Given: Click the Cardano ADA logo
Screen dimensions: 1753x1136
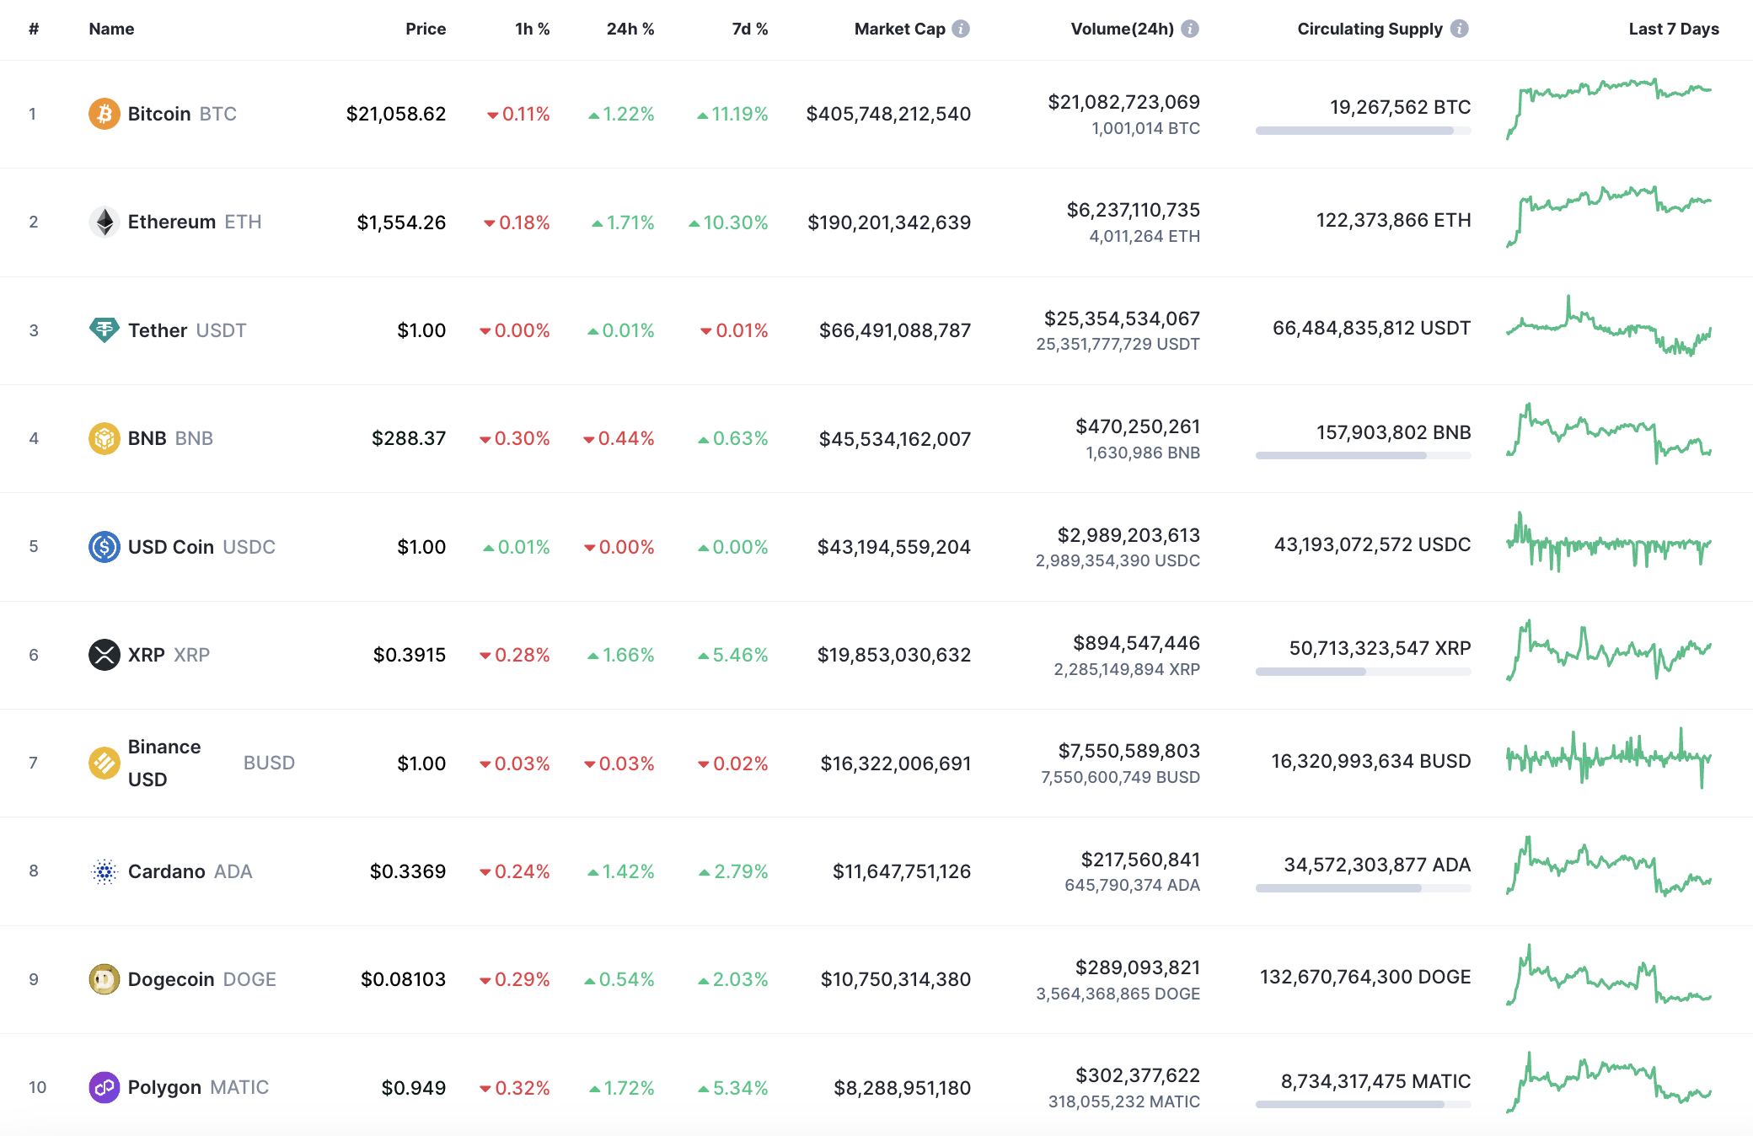Looking at the screenshot, I should tap(104, 871).
